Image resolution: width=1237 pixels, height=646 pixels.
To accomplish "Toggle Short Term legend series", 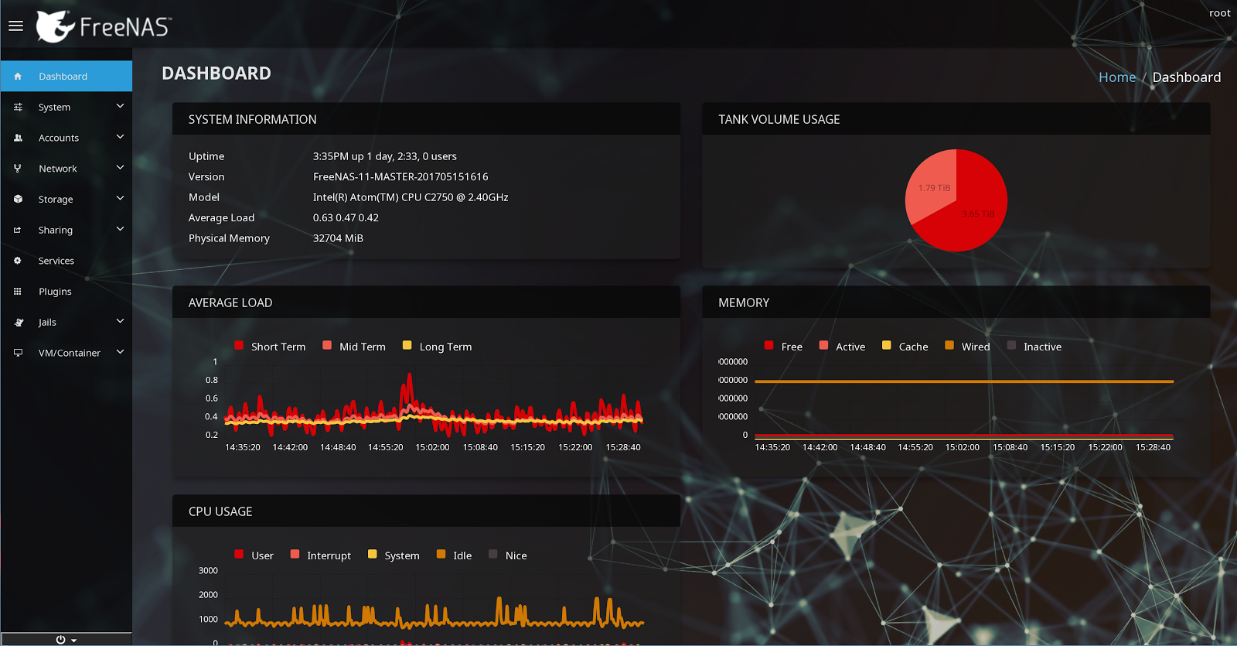I will point(270,347).
